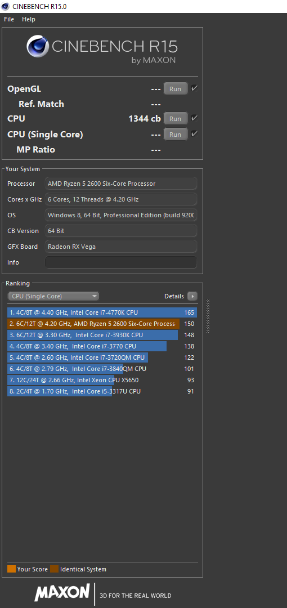Toggle the CPU test checkbox
This screenshot has height=608, width=287.
coord(194,118)
